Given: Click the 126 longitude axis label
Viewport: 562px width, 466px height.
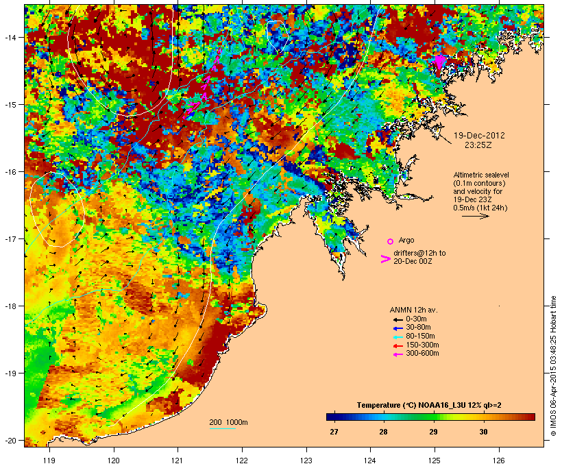Looking at the screenshot, I should [x=499, y=461].
